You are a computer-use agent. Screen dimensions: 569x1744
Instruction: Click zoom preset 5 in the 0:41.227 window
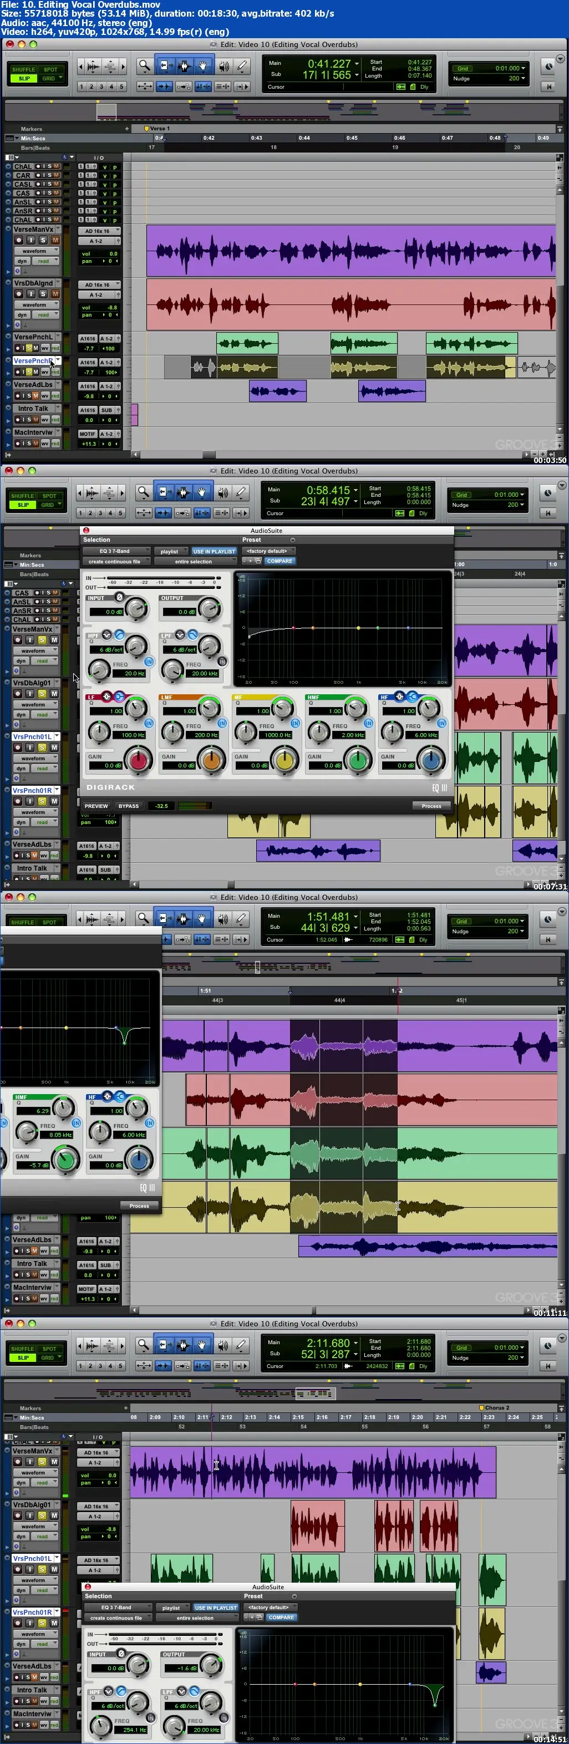(x=122, y=87)
